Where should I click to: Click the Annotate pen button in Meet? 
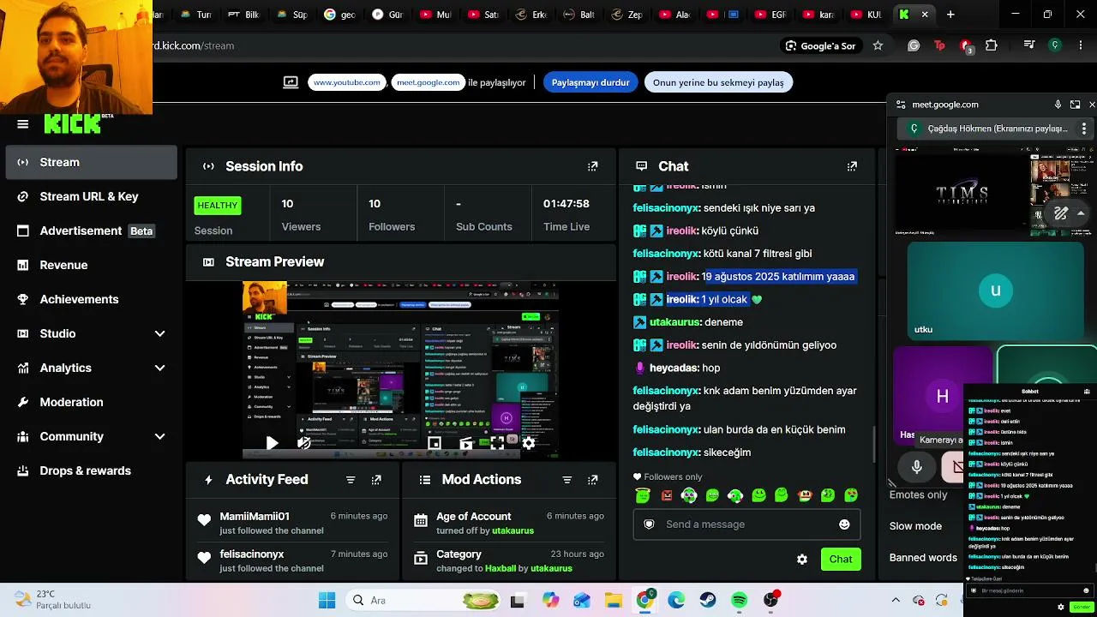pos(1061,213)
